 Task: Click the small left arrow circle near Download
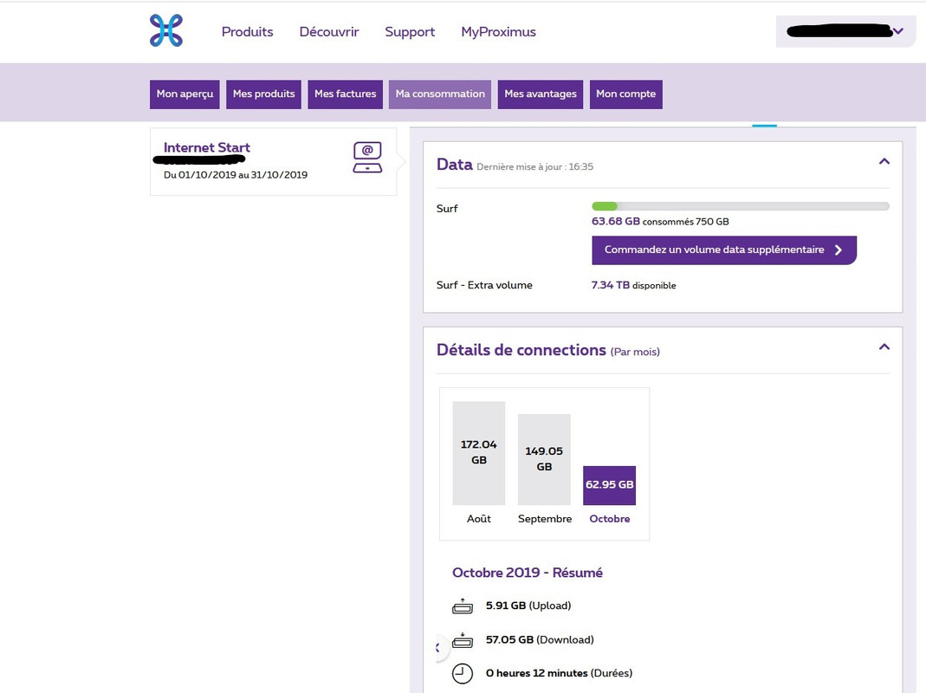coord(440,648)
